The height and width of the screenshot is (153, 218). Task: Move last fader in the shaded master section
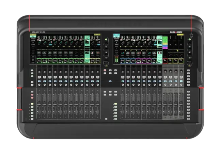pos(181,104)
